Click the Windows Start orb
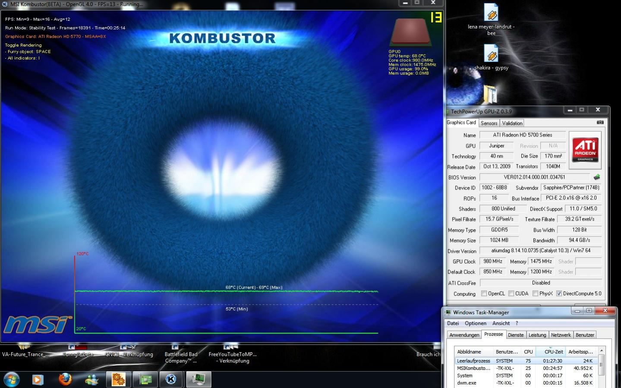Screen dimensions: 621x388 point(12,379)
